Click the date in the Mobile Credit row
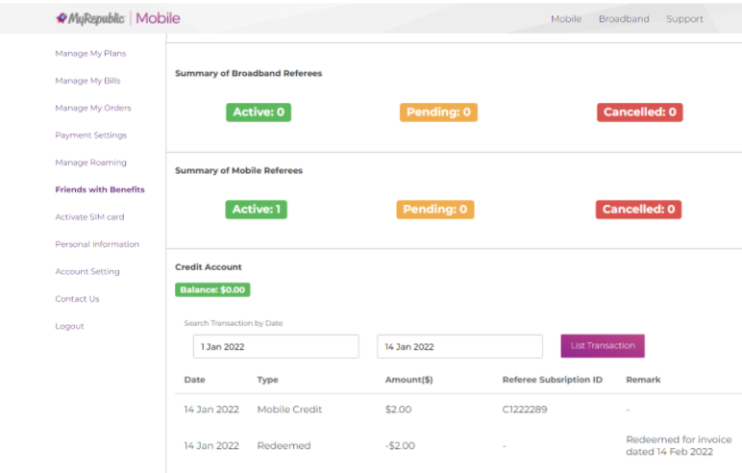The image size is (742, 473). (211, 410)
